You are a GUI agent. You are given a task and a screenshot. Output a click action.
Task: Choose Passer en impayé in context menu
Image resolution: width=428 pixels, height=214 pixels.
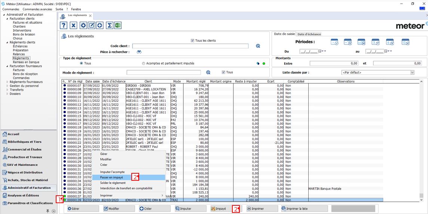(x=129, y=177)
